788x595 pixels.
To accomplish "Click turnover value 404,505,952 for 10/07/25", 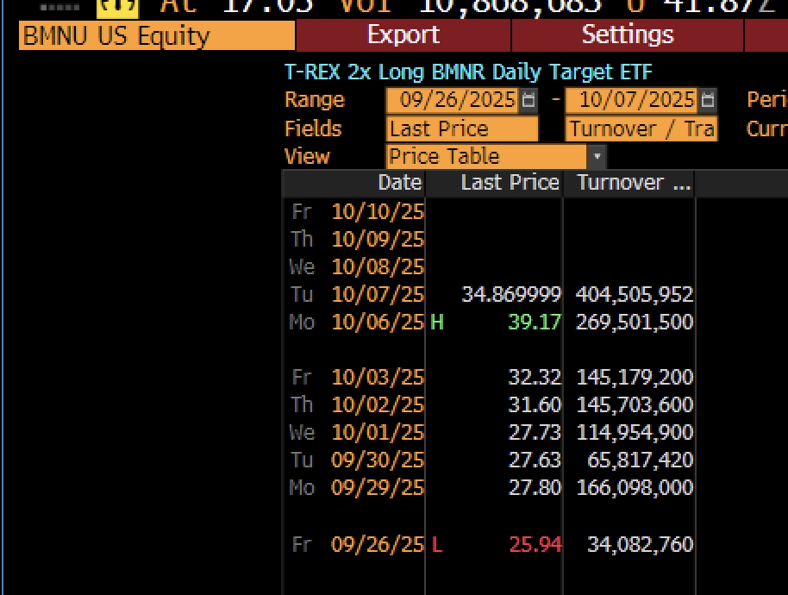I will [x=635, y=295].
